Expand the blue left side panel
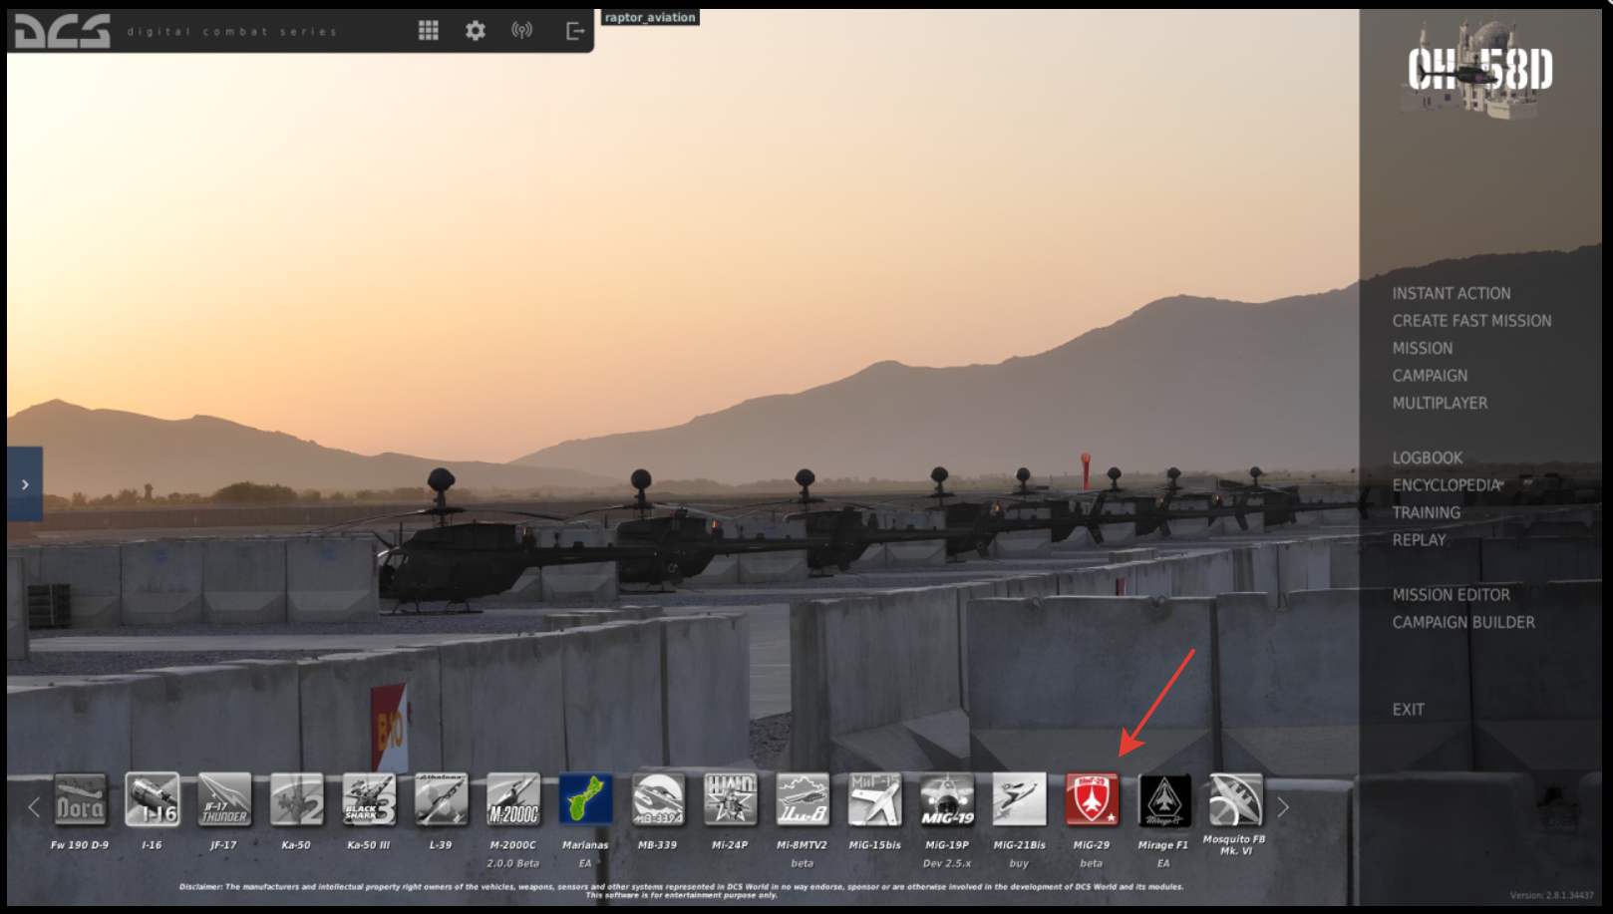The width and height of the screenshot is (1613, 914). pyautogui.click(x=25, y=484)
